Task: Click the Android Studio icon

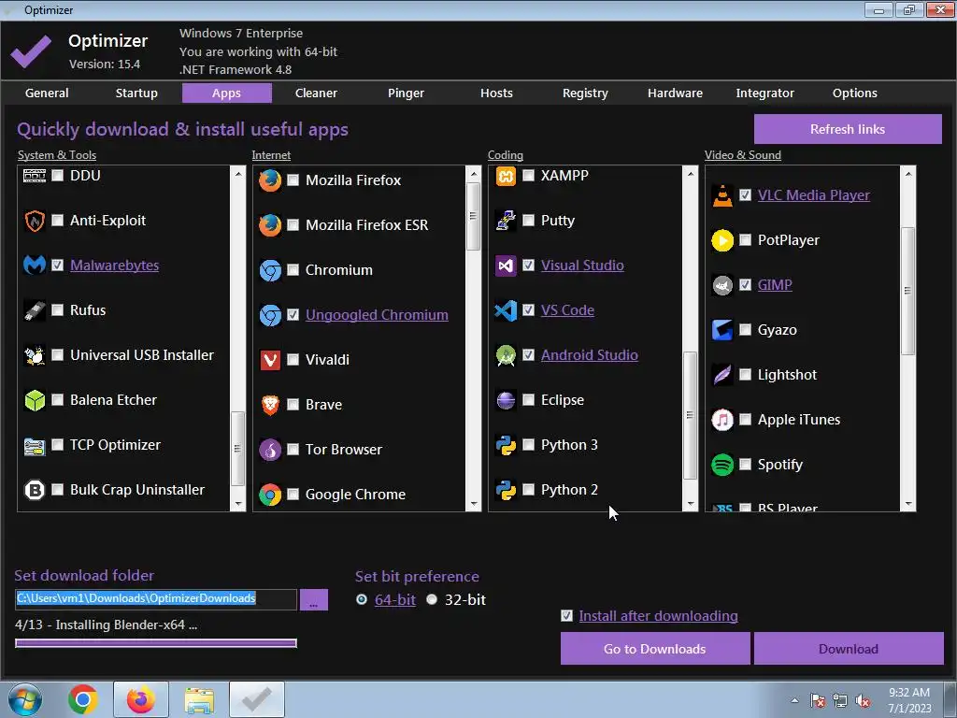Action: coord(506,355)
